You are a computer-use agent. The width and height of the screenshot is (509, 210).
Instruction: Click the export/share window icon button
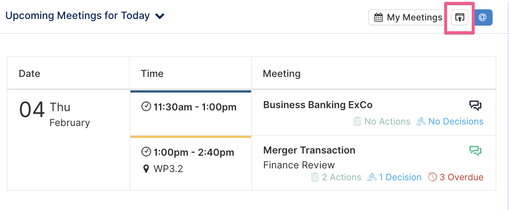[x=460, y=17]
